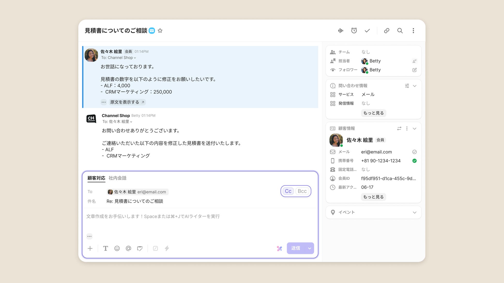This screenshot has width=504, height=283.
Task: Click the audio waveform icon in header
Action: (x=341, y=31)
